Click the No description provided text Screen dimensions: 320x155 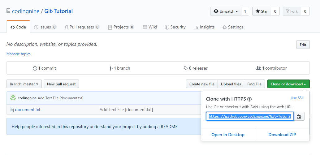[52, 44]
